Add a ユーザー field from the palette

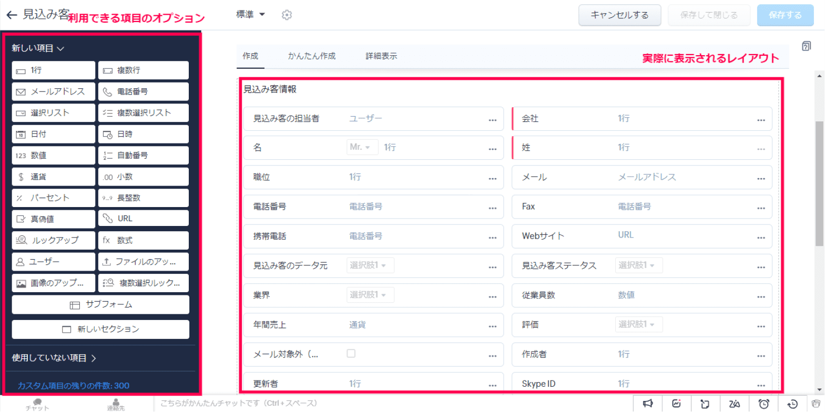point(53,262)
